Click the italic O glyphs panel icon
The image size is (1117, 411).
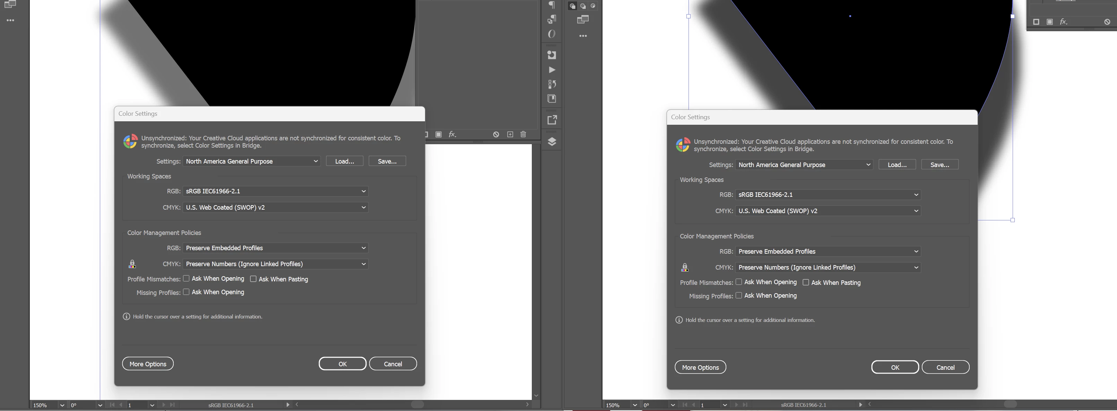click(x=552, y=34)
